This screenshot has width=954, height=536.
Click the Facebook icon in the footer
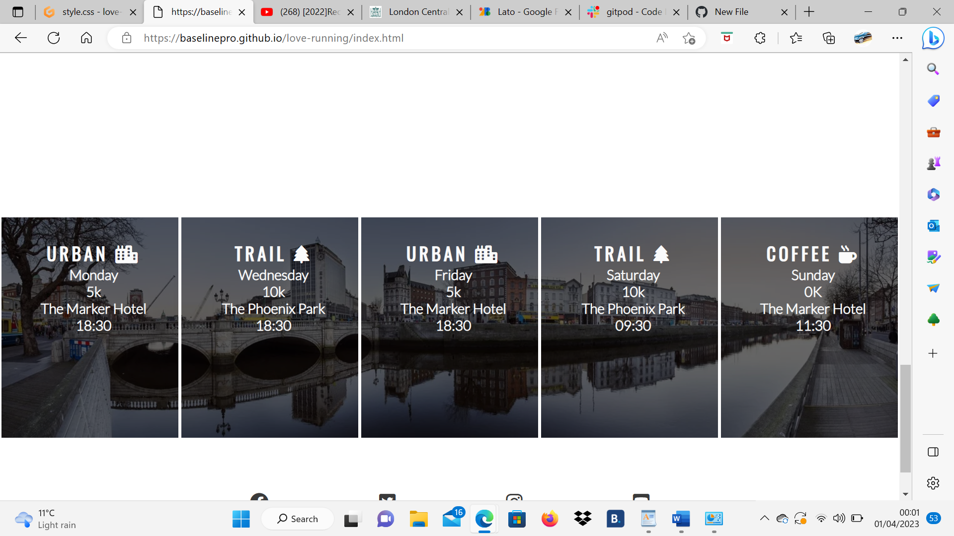(258, 500)
